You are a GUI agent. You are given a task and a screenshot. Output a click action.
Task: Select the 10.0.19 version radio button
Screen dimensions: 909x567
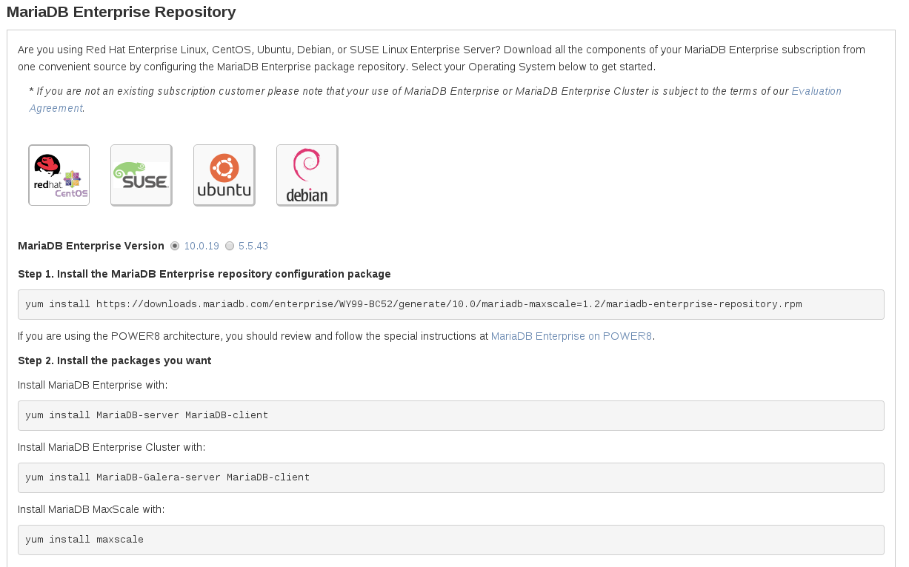pos(175,246)
